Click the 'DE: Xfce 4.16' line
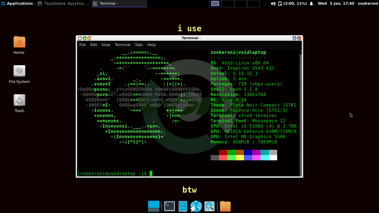Viewport: 379px width, 213px height. click(x=229, y=100)
